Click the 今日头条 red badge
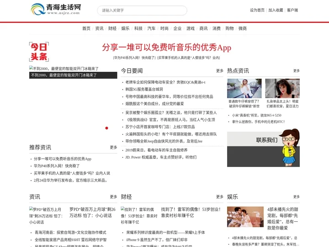Screen dimensions: 329x247 [39, 52]
